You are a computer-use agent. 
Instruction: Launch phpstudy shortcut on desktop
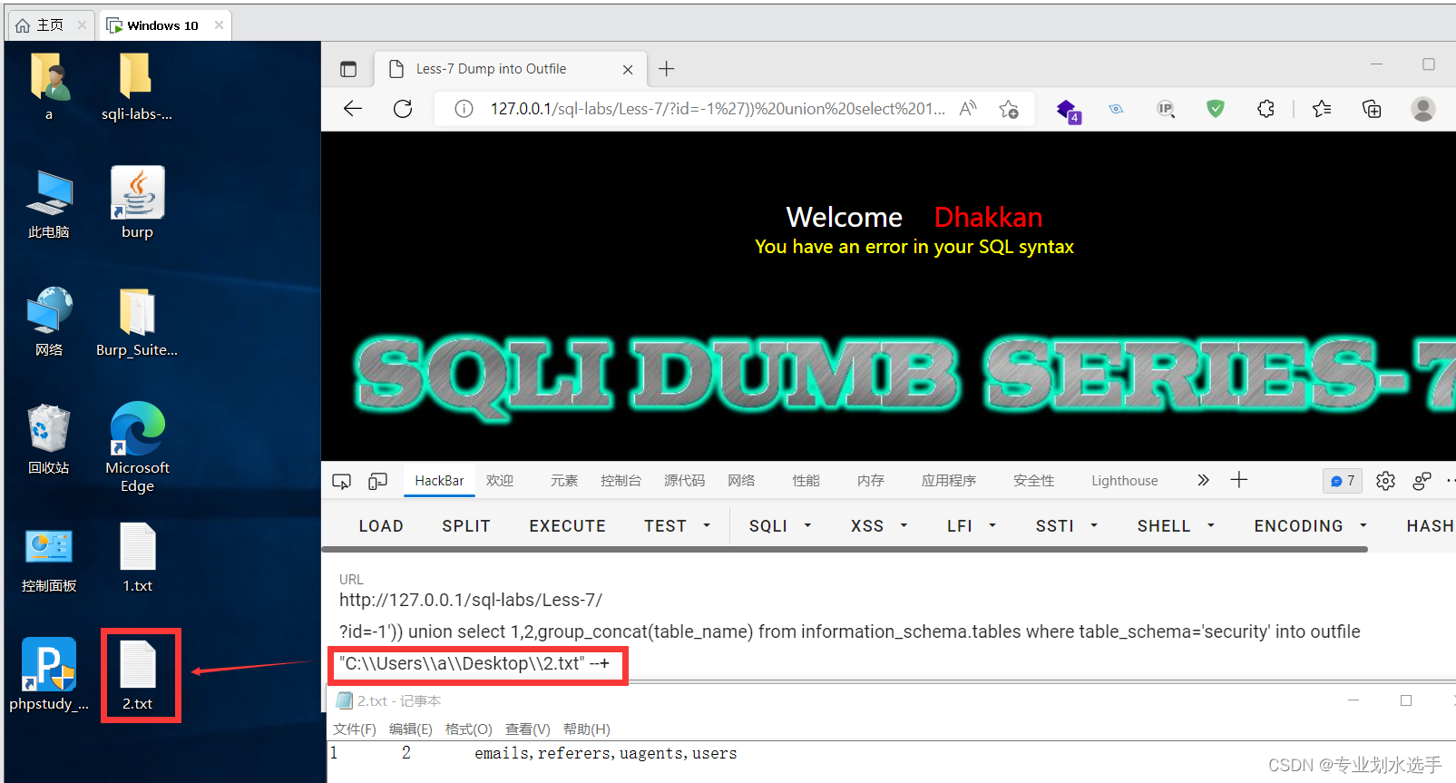pos(49,675)
